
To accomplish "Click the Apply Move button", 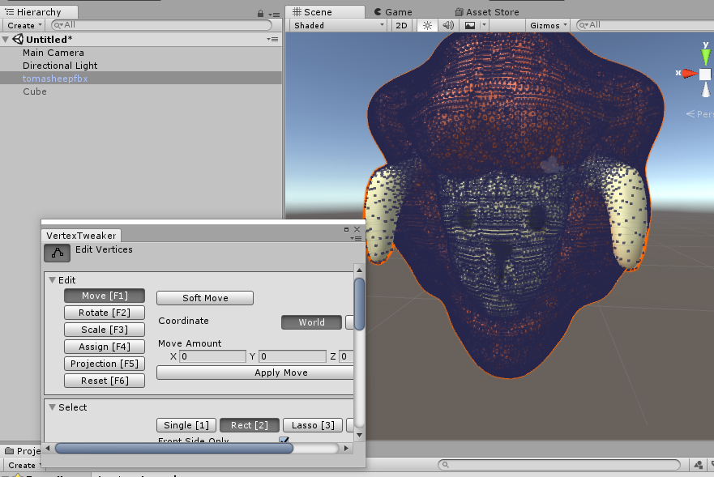I will [255, 373].
